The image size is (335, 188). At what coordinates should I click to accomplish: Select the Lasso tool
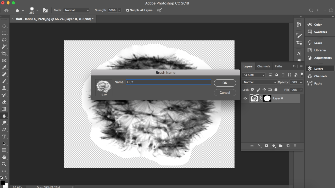coord(4,40)
